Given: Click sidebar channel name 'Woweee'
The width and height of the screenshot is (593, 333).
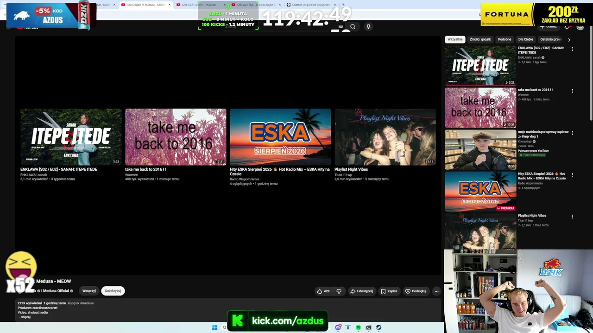Looking at the screenshot, I should 523,95.
